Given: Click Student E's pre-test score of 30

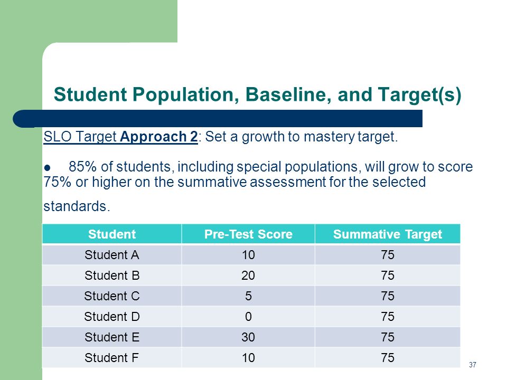Looking at the screenshot, I should click(248, 337).
